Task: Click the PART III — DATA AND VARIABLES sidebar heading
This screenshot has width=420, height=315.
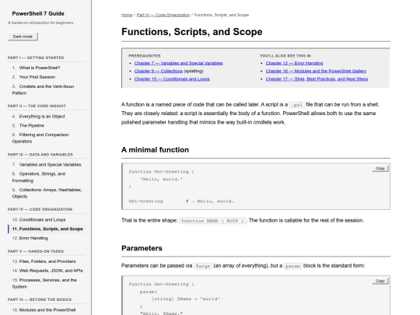Action: coord(40,155)
